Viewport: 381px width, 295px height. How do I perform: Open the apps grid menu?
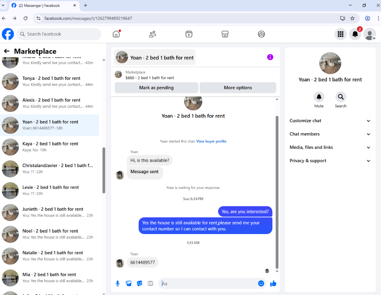pyautogui.click(x=340, y=34)
